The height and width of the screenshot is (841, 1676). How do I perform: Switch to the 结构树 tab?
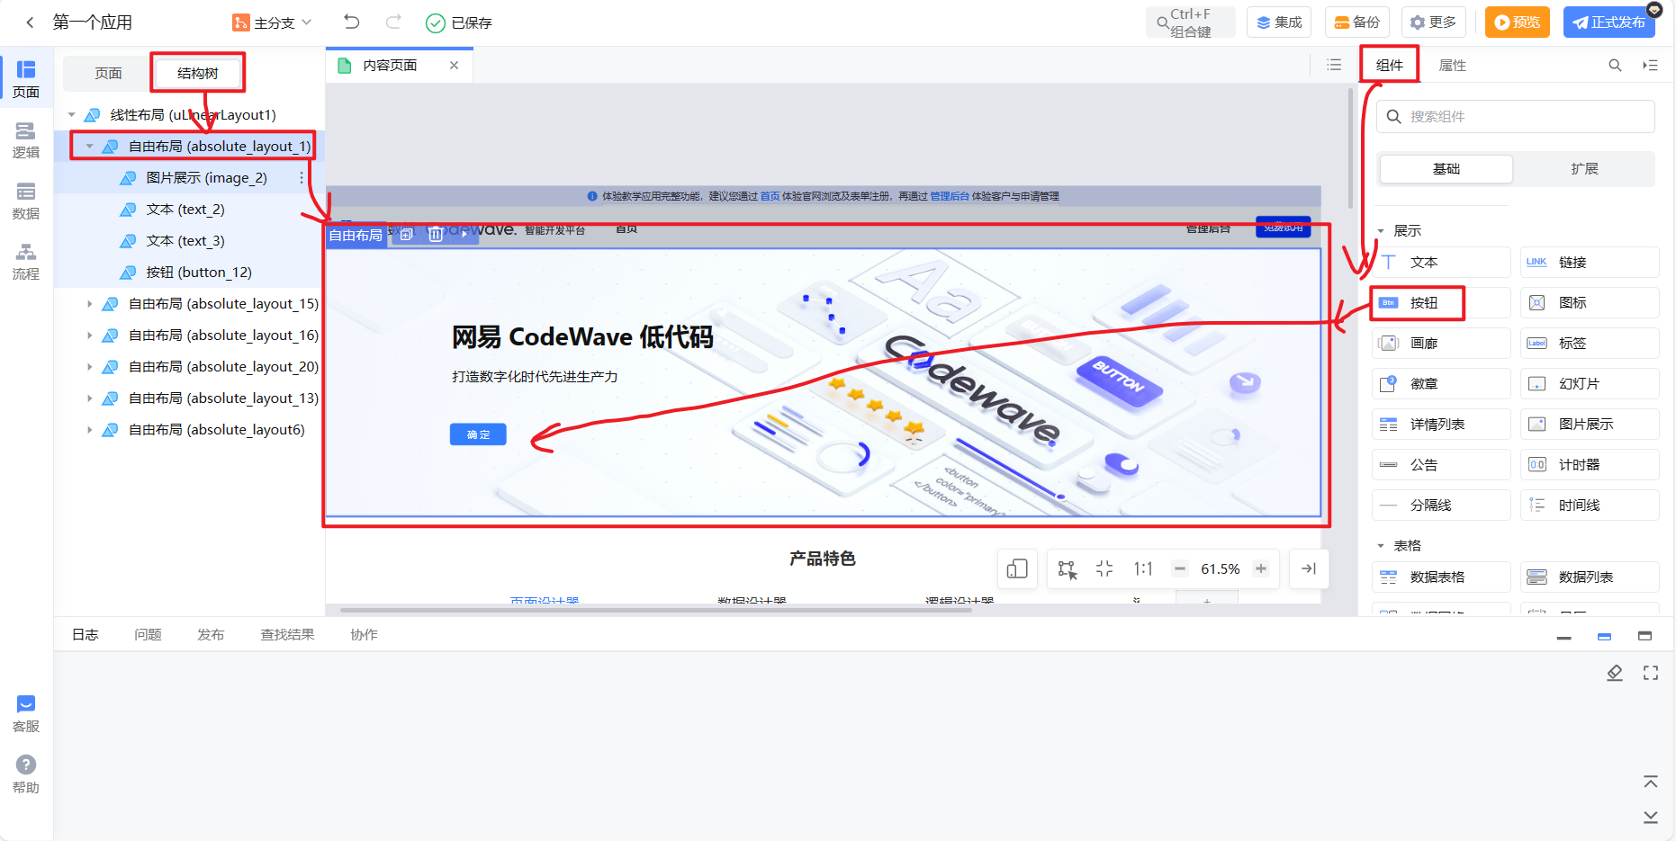tap(197, 73)
